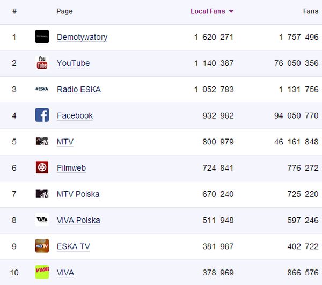Image resolution: width=322 pixels, height=285 pixels.
Task: Click the YouTube logo icon
Action: pyautogui.click(x=42, y=63)
